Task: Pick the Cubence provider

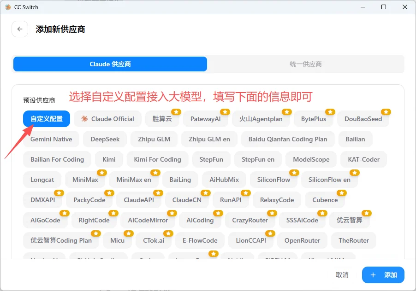Action: (325, 200)
